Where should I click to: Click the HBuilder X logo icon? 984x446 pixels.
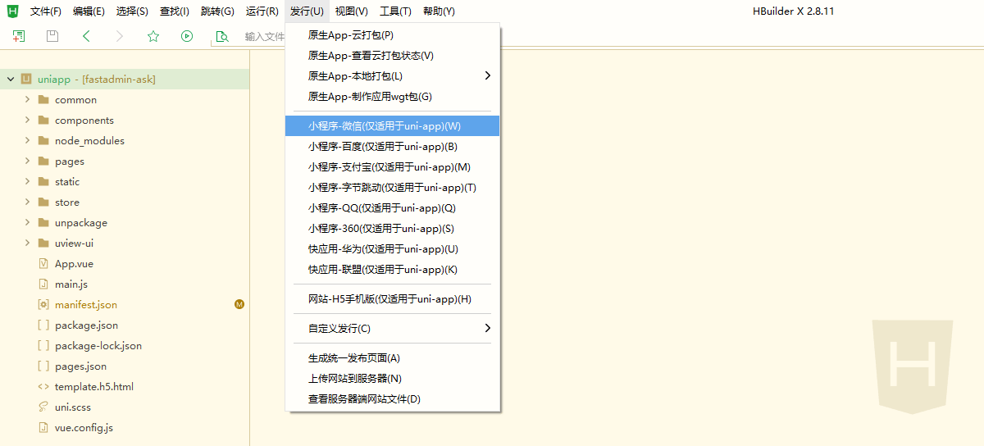13,11
